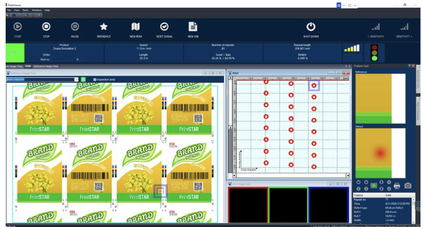Click the green status block at panel left
Image resolution: width=423 pixels, height=230 pixels.
(x=15, y=53)
